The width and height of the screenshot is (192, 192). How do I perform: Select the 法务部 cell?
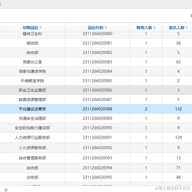point(33,177)
